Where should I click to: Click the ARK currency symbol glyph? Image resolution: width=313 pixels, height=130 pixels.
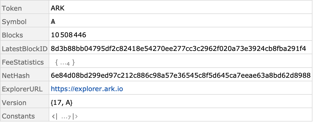[53, 22]
